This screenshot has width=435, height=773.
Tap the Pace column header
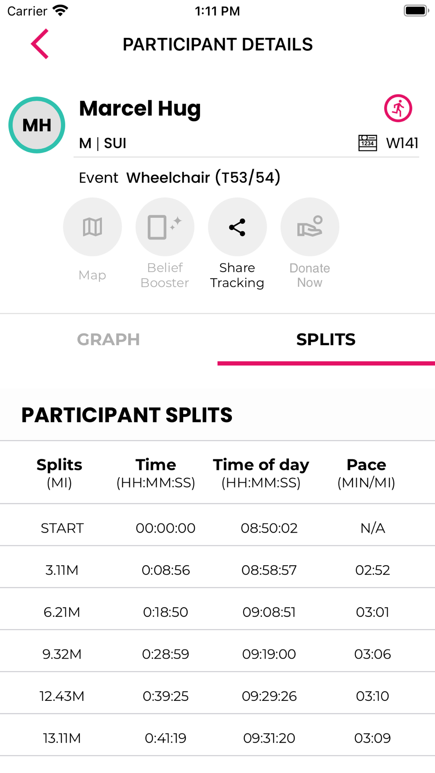pyautogui.click(x=366, y=473)
